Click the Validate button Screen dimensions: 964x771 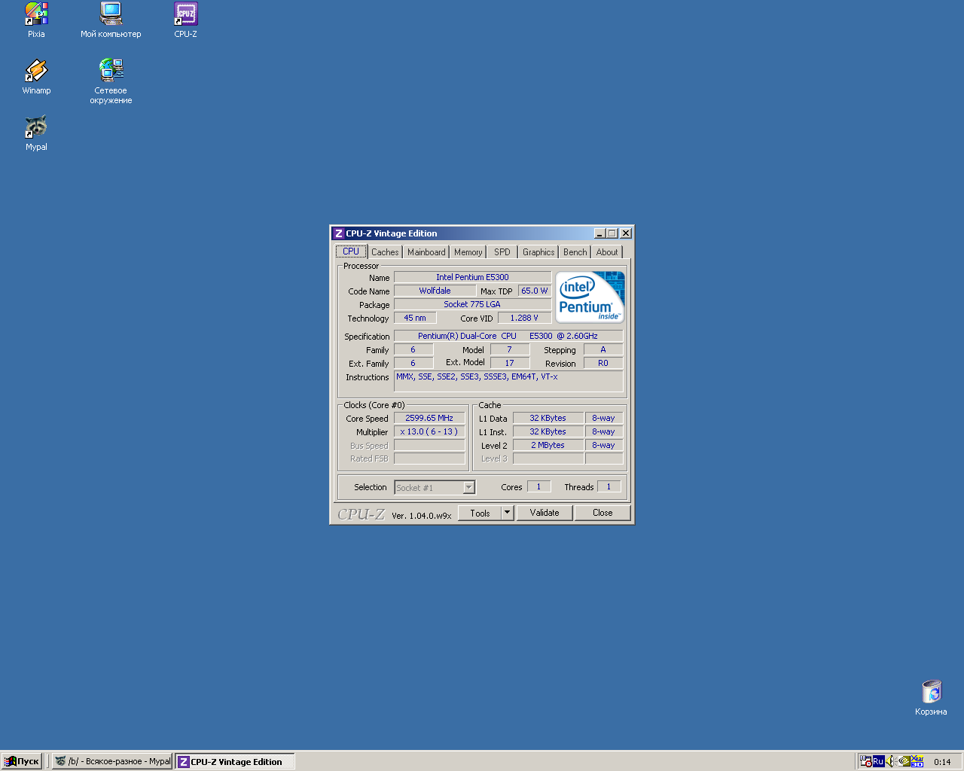pyautogui.click(x=544, y=513)
